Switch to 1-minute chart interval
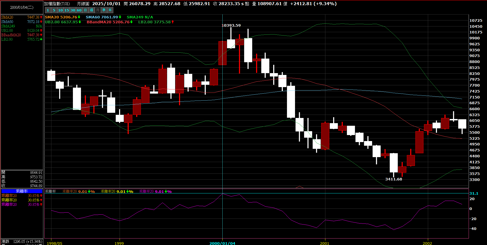The height and width of the screenshot is (245, 487). coord(48,10)
